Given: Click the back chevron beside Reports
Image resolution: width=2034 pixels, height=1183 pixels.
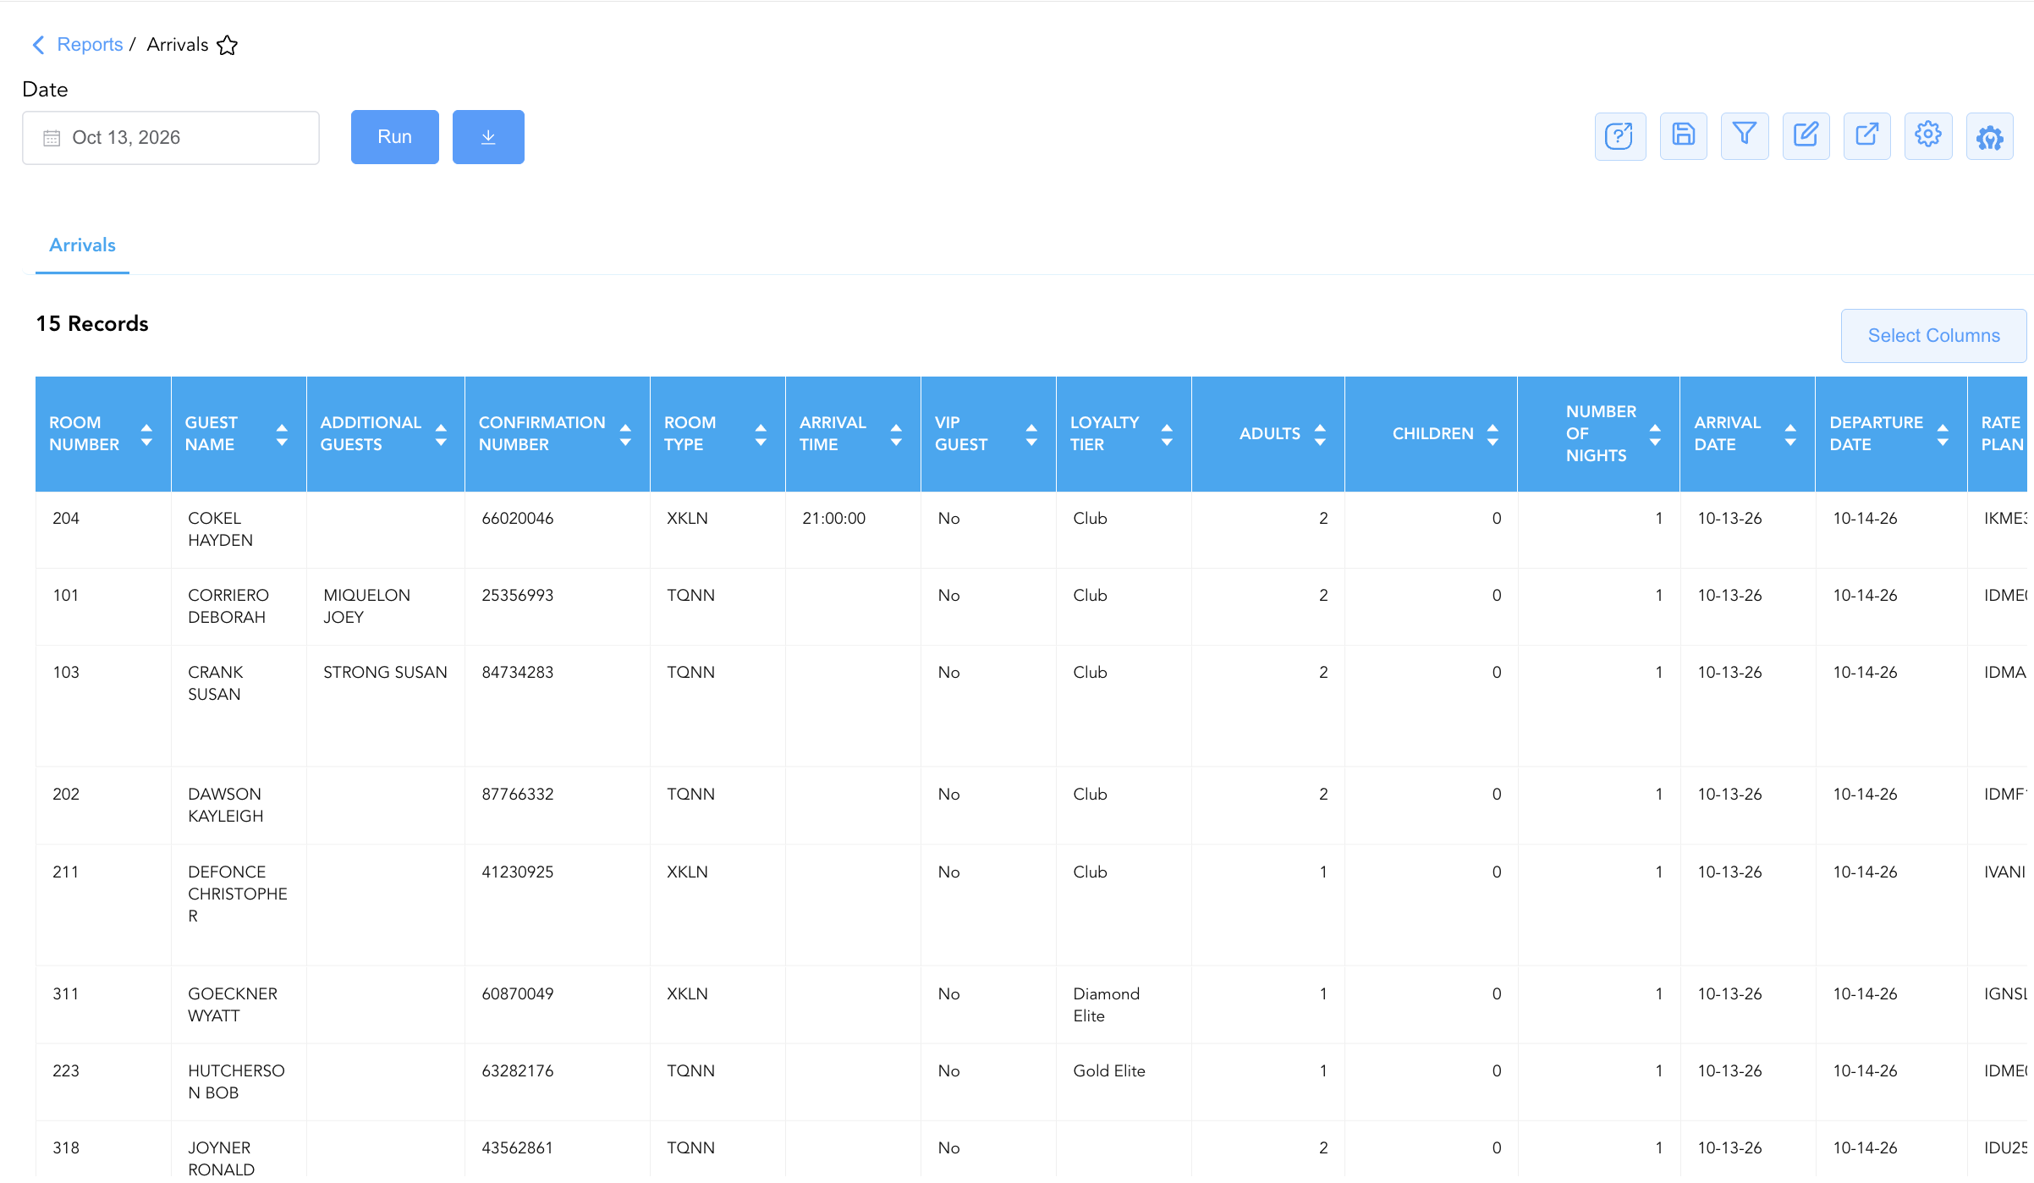Looking at the screenshot, I should (38, 45).
